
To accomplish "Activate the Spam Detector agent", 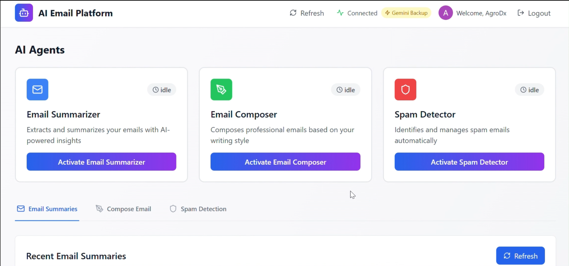I will pyautogui.click(x=469, y=162).
